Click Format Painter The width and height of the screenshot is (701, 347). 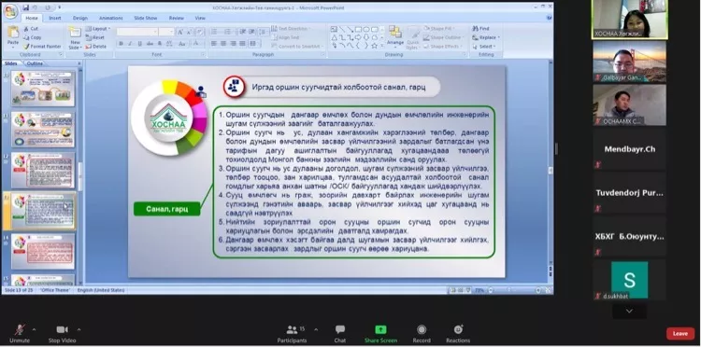tap(42, 47)
